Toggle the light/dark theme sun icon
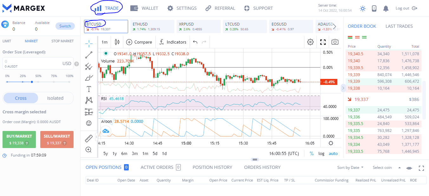 363,9
